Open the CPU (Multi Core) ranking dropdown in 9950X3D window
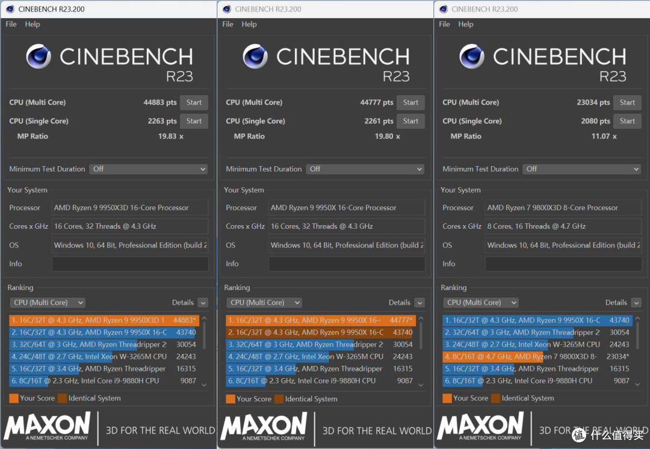 click(x=48, y=303)
